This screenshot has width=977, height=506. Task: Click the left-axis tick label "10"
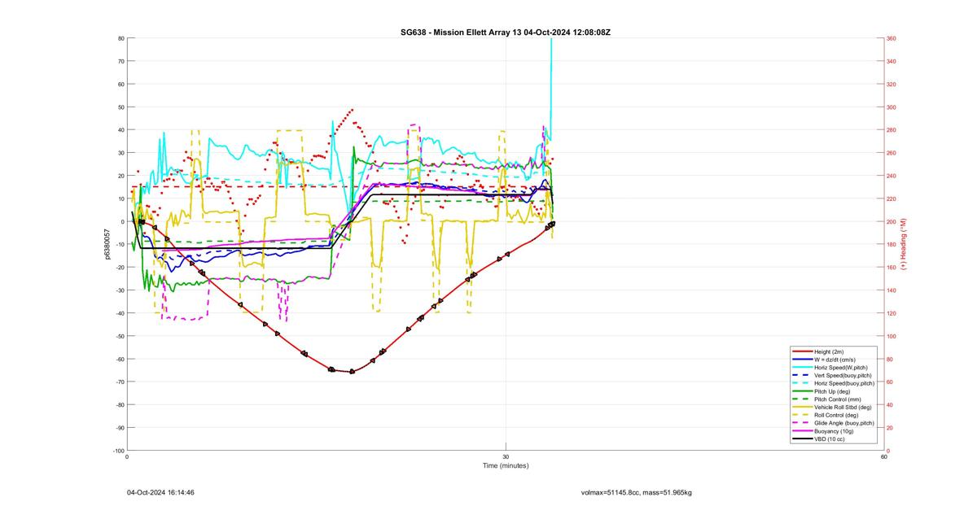120,198
